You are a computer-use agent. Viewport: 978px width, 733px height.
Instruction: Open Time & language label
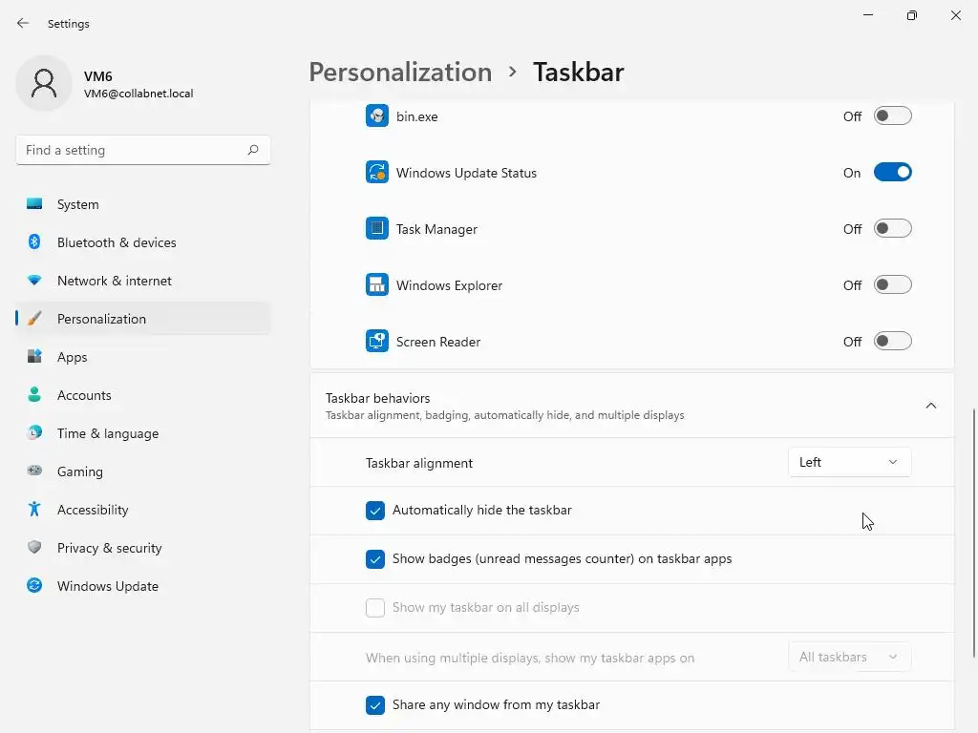108,433
